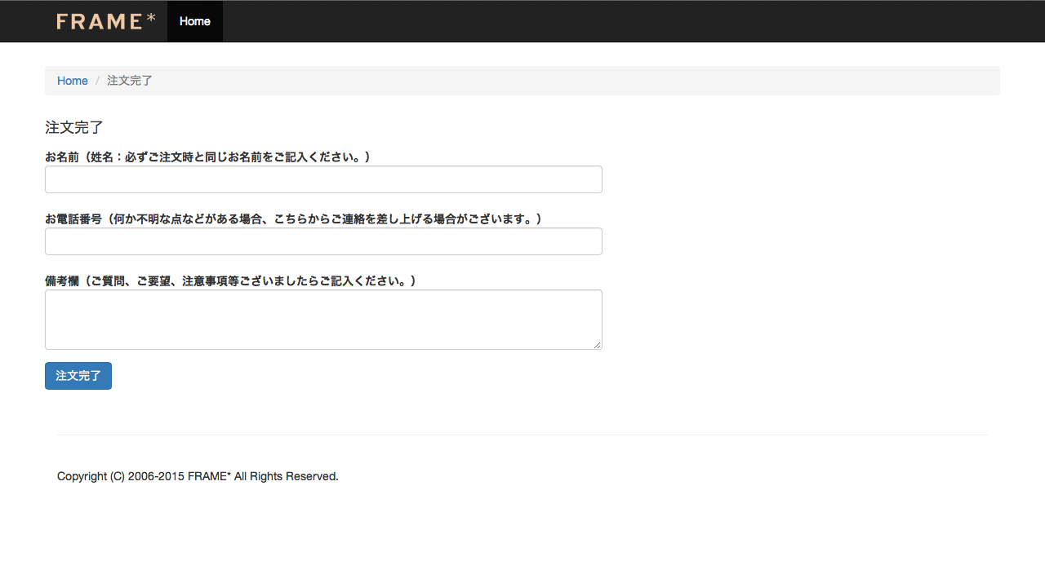The width and height of the screenshot is (1045, 574).
Task: Click the 注文完了 page heading
Action: (74, 127)
